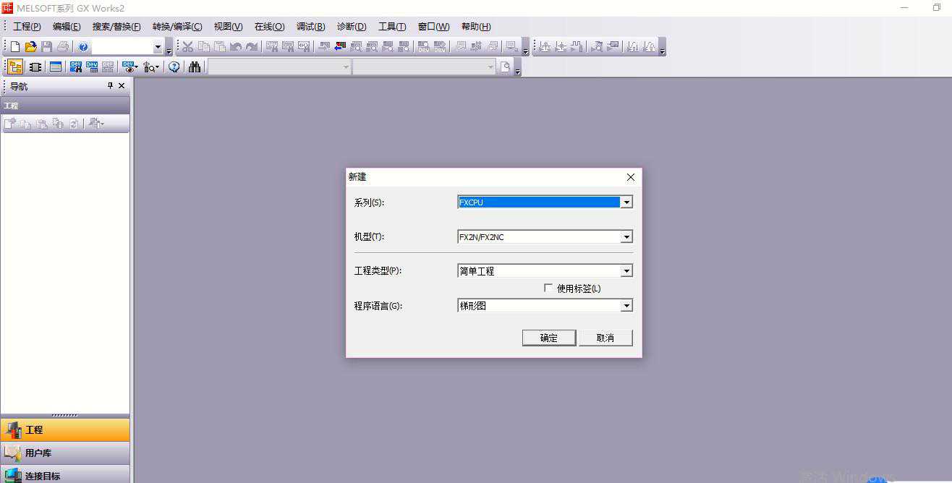
Task: Click the 确定 confirm button
Action: [549, 338]
